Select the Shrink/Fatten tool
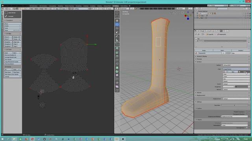 click(117, 83)
